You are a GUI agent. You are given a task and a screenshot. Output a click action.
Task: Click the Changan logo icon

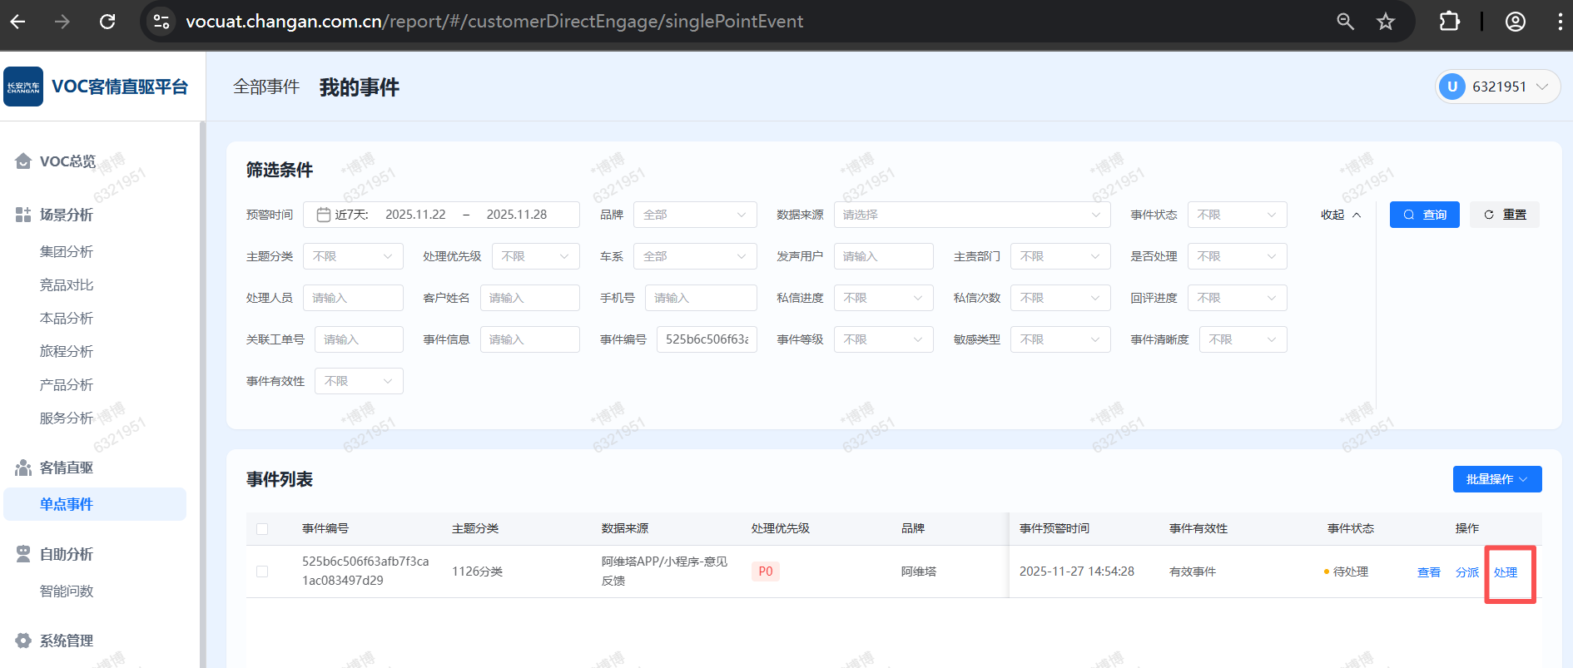coord(23,87)
